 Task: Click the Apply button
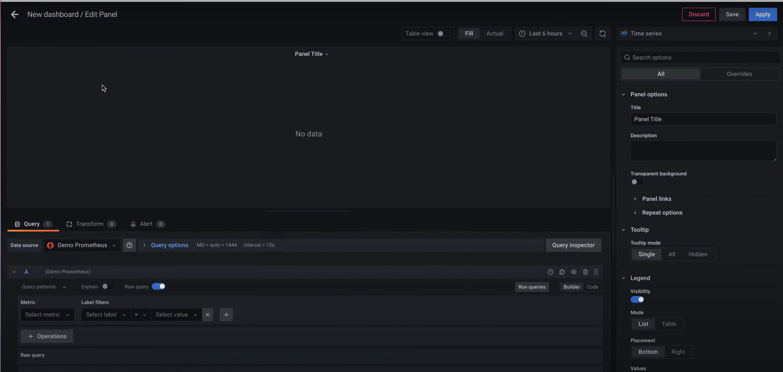(x=763, y=15)
